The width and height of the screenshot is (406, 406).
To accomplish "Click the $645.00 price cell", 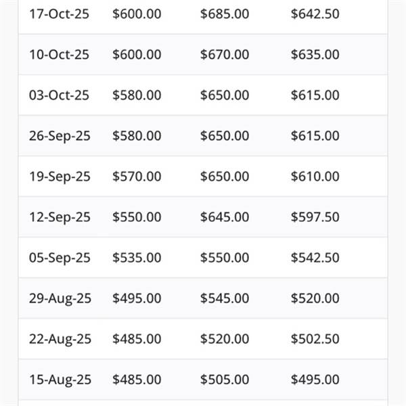I will [x=225, y=217].
